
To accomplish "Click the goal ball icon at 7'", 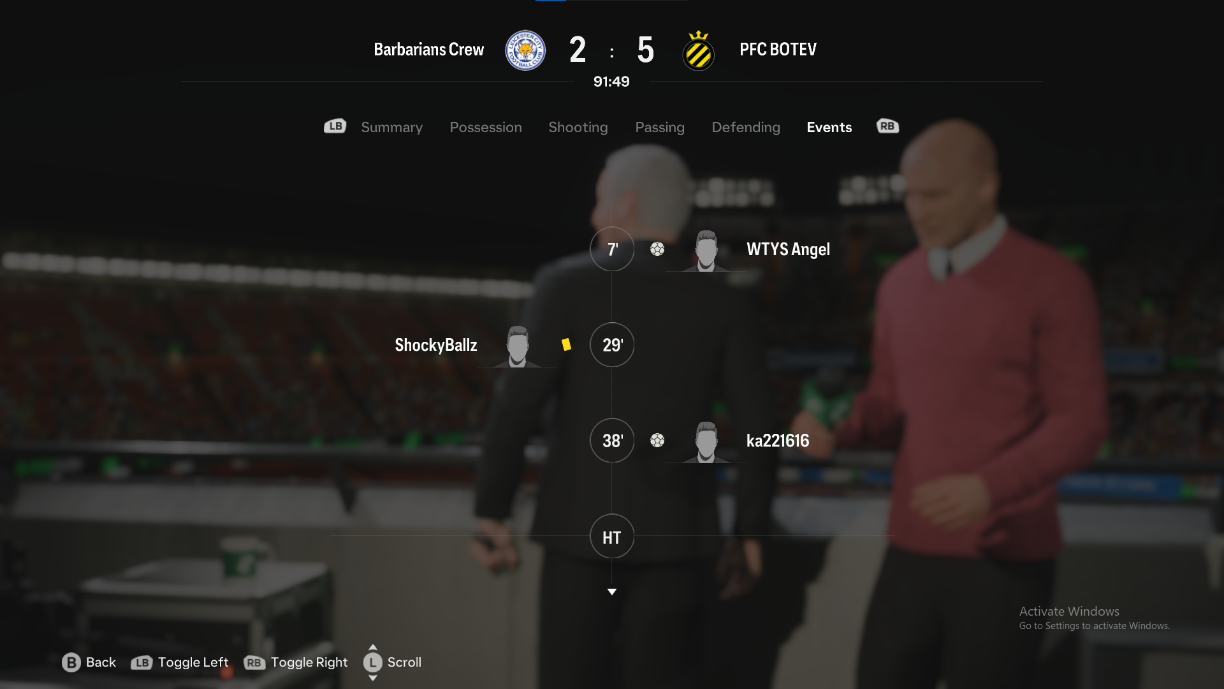I will tap(657, 249).
